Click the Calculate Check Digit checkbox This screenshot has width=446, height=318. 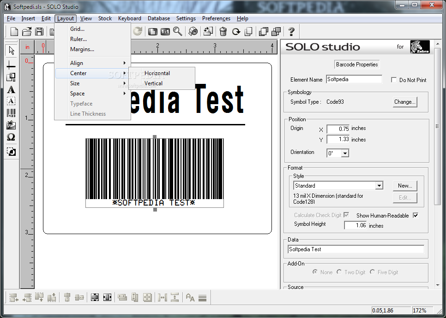pyautogui.click(x=346, y=215)
